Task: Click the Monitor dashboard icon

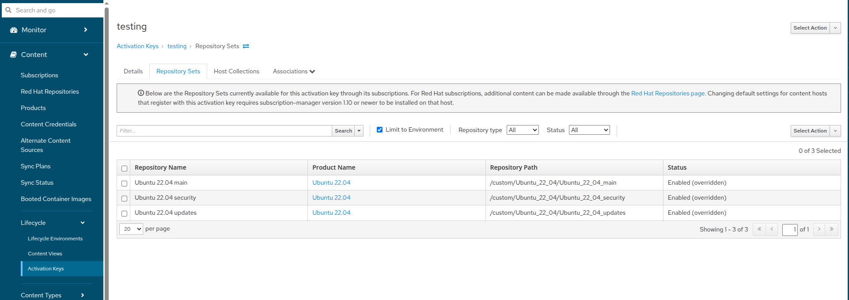Action: tap(14, 30)
